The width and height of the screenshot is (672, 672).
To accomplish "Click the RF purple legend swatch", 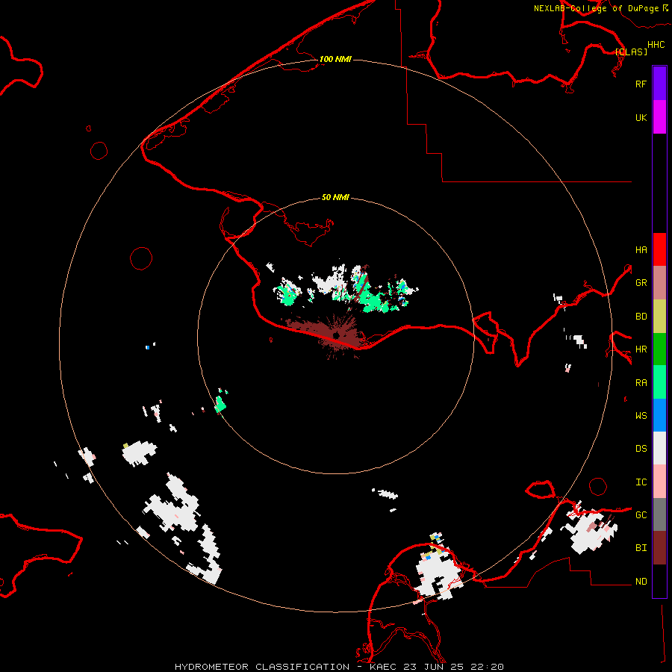I will tap(659, 84).
